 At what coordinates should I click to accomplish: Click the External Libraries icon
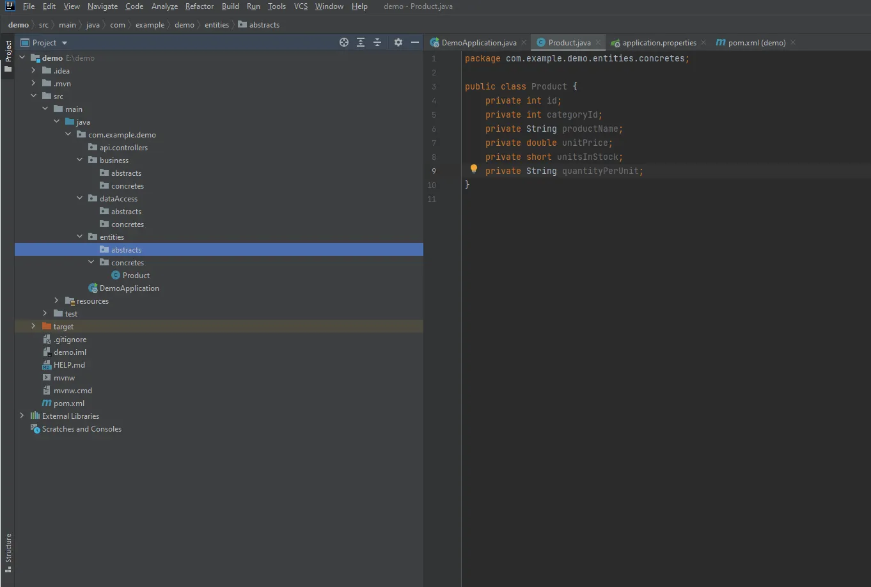pos(35,416)
